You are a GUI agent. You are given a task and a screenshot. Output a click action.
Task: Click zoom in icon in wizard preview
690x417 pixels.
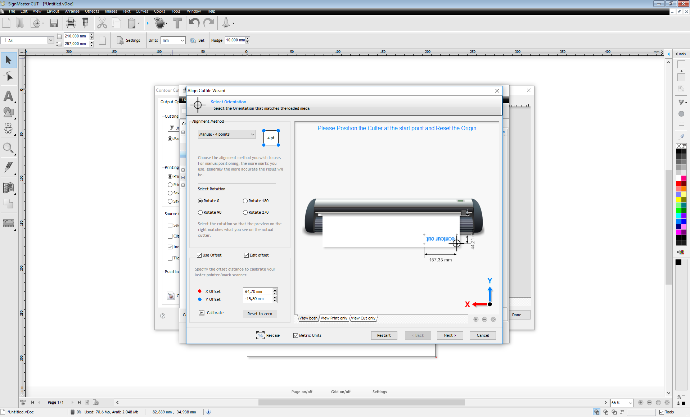476,319
